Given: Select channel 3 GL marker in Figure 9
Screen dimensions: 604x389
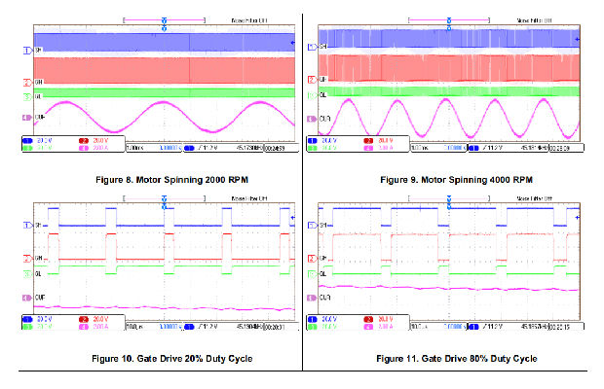Looking at the screenshot, I should tap(312, 94).
